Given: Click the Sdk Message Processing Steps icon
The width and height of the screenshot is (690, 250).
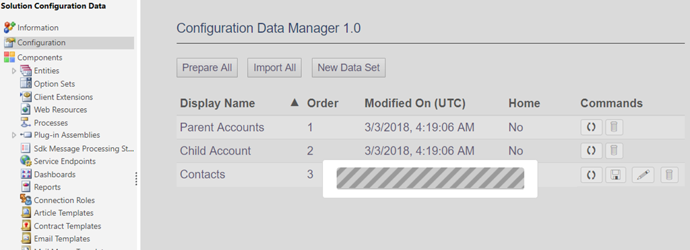Looking at the screenshot, I should point(26,149).
